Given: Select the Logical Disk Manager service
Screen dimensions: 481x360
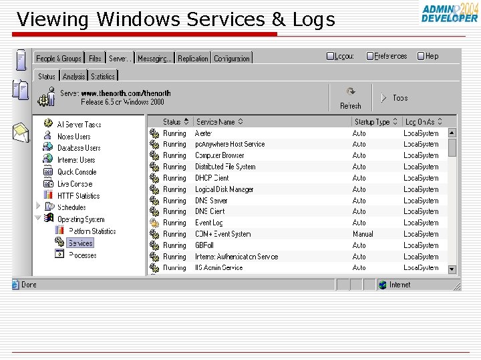Looking at the screenshot, I should 224,189.
